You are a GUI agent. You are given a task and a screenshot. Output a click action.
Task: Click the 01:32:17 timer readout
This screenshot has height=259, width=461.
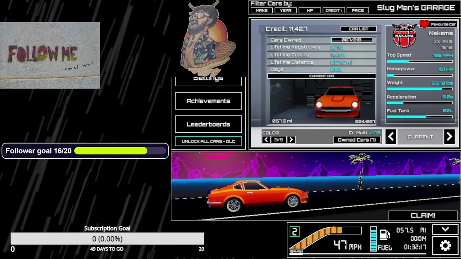click(415, 247)
